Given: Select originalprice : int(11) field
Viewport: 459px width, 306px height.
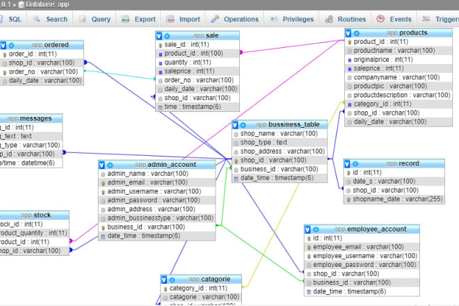Looking at the screenshot, I should 398,60.
